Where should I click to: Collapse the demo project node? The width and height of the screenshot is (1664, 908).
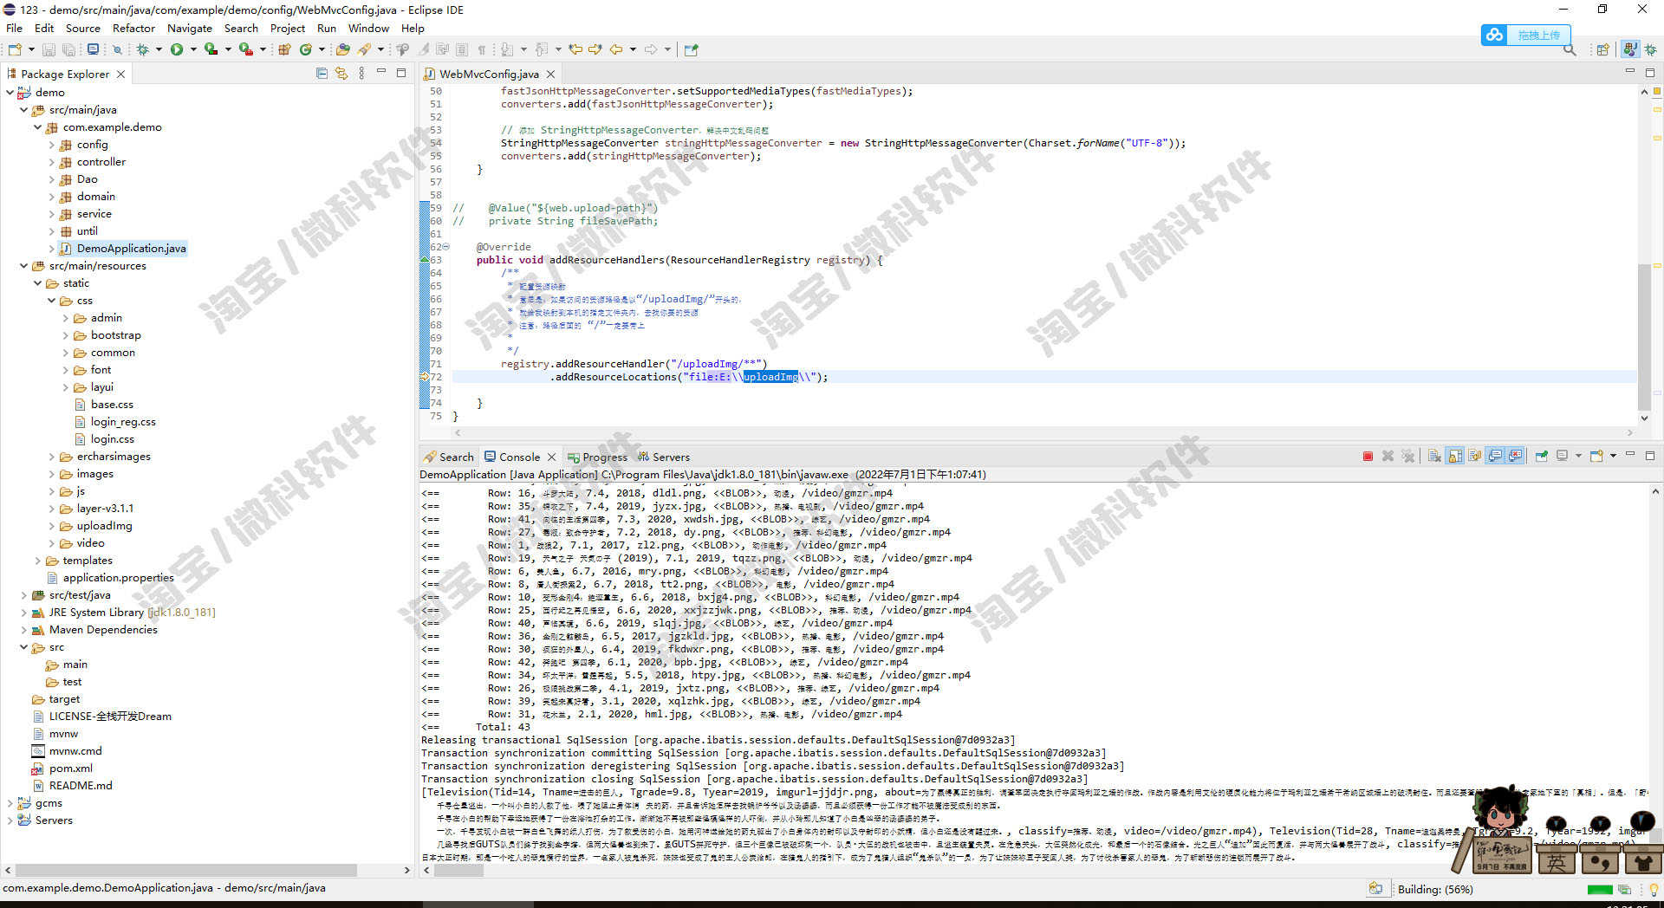tap(10, 92)
